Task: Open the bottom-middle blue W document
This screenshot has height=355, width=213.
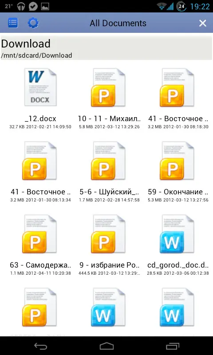Action: coord(108,307)
